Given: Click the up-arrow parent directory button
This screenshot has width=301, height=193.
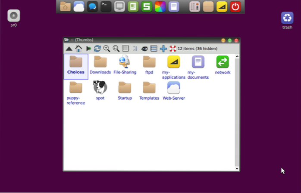Looking at the screenshot, I should 69,49.
